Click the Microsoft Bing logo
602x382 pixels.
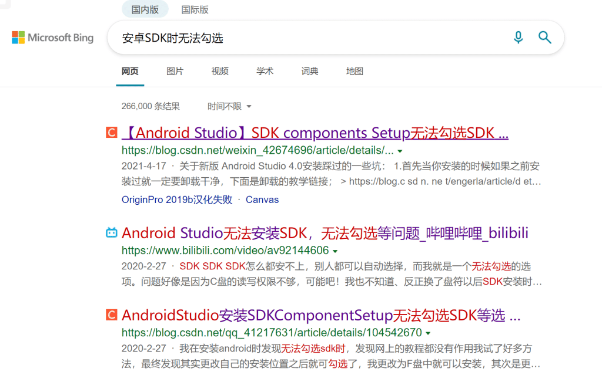coord(52,38)
